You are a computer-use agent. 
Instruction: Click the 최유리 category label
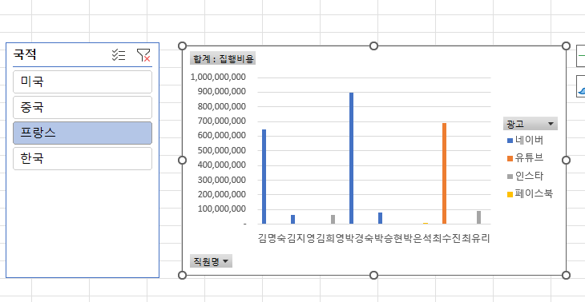click(476, 238)
